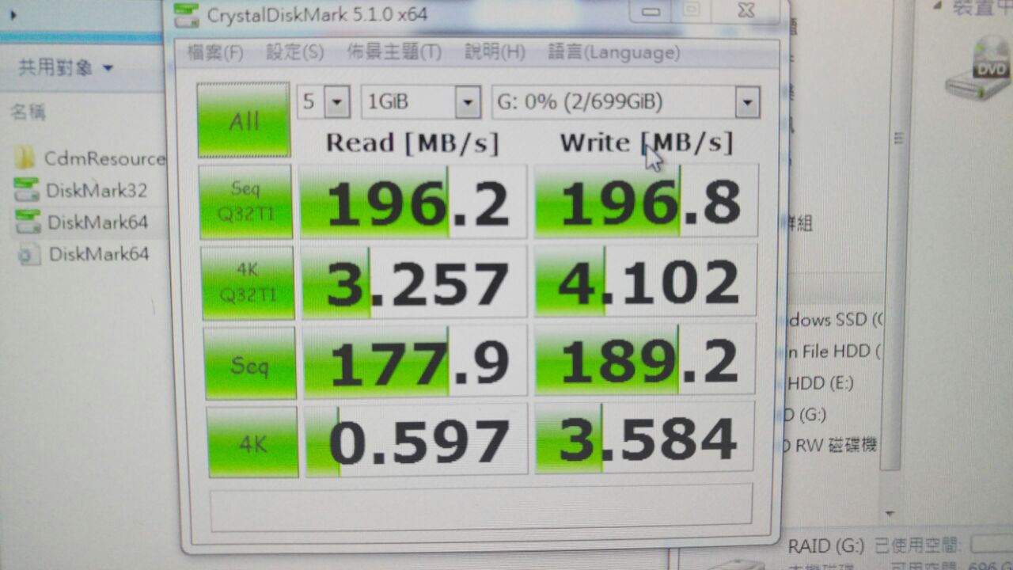Select the DVD RW 磁碟機 entry in Explorer
The height and width of the screenshot is (570, 1013).
(x=829, y=445)
